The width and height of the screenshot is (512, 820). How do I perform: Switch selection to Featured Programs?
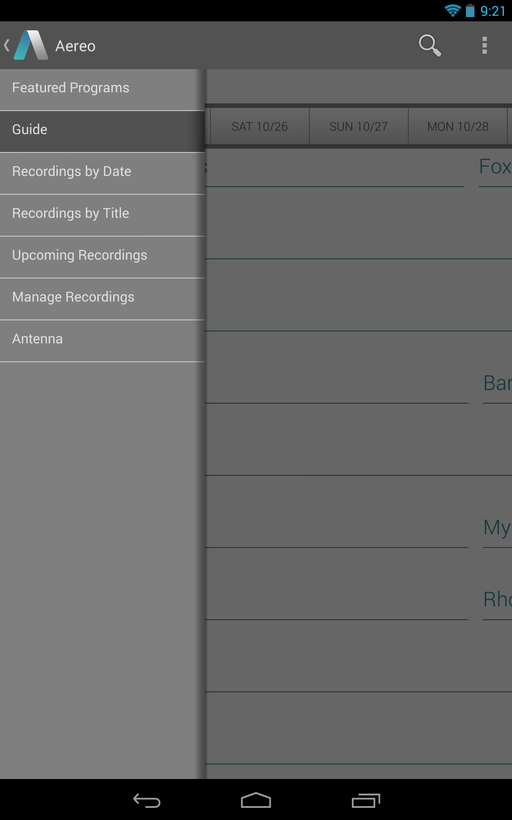[x=102, y=87]
